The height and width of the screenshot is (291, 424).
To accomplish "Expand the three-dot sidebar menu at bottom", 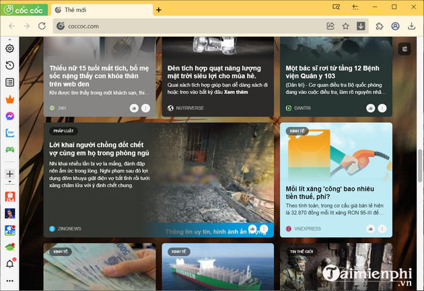I will click(10, 280).
